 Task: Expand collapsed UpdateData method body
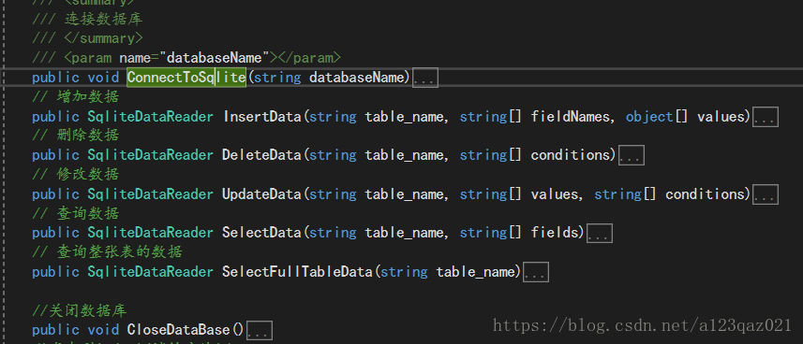(x=766, y=194)
